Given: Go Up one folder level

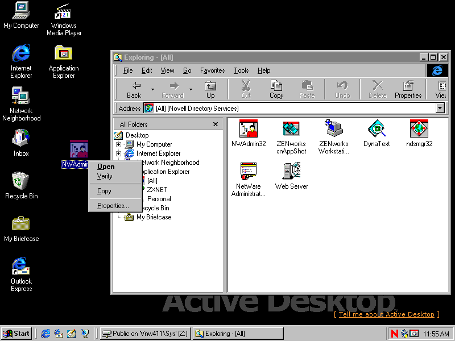Looking at the screenshot, I should (x=210, y=90).
